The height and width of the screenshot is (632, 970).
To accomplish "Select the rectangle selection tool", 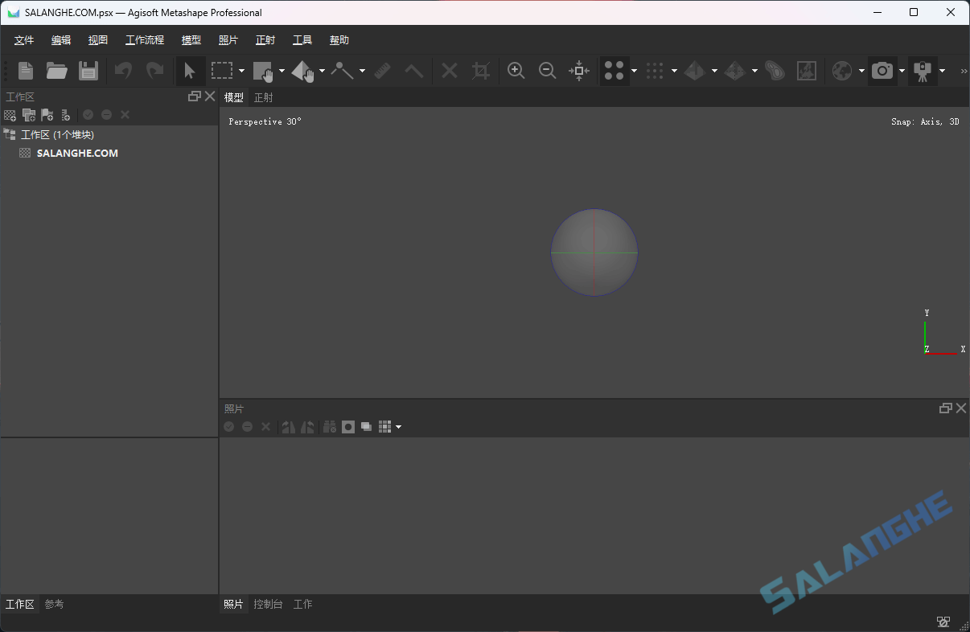I will coord(221,71).
